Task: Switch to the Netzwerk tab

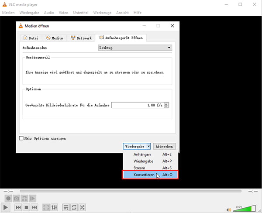Action: (x=81, y=38)
